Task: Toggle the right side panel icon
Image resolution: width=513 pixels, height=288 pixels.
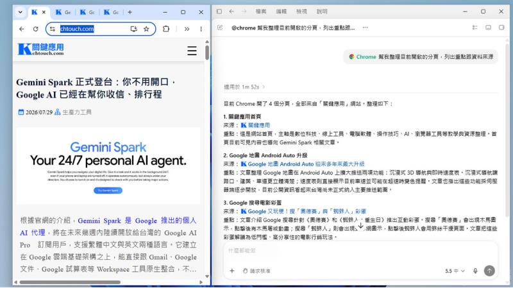Action: (501, 28)
